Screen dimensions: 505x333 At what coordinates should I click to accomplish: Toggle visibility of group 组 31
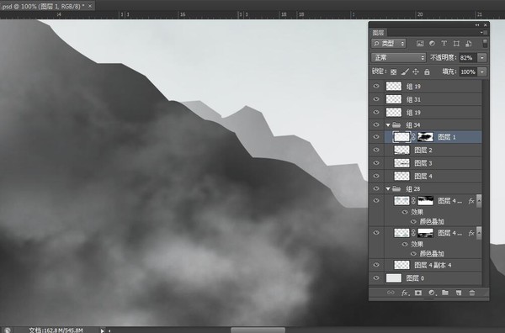click(376, 99)
